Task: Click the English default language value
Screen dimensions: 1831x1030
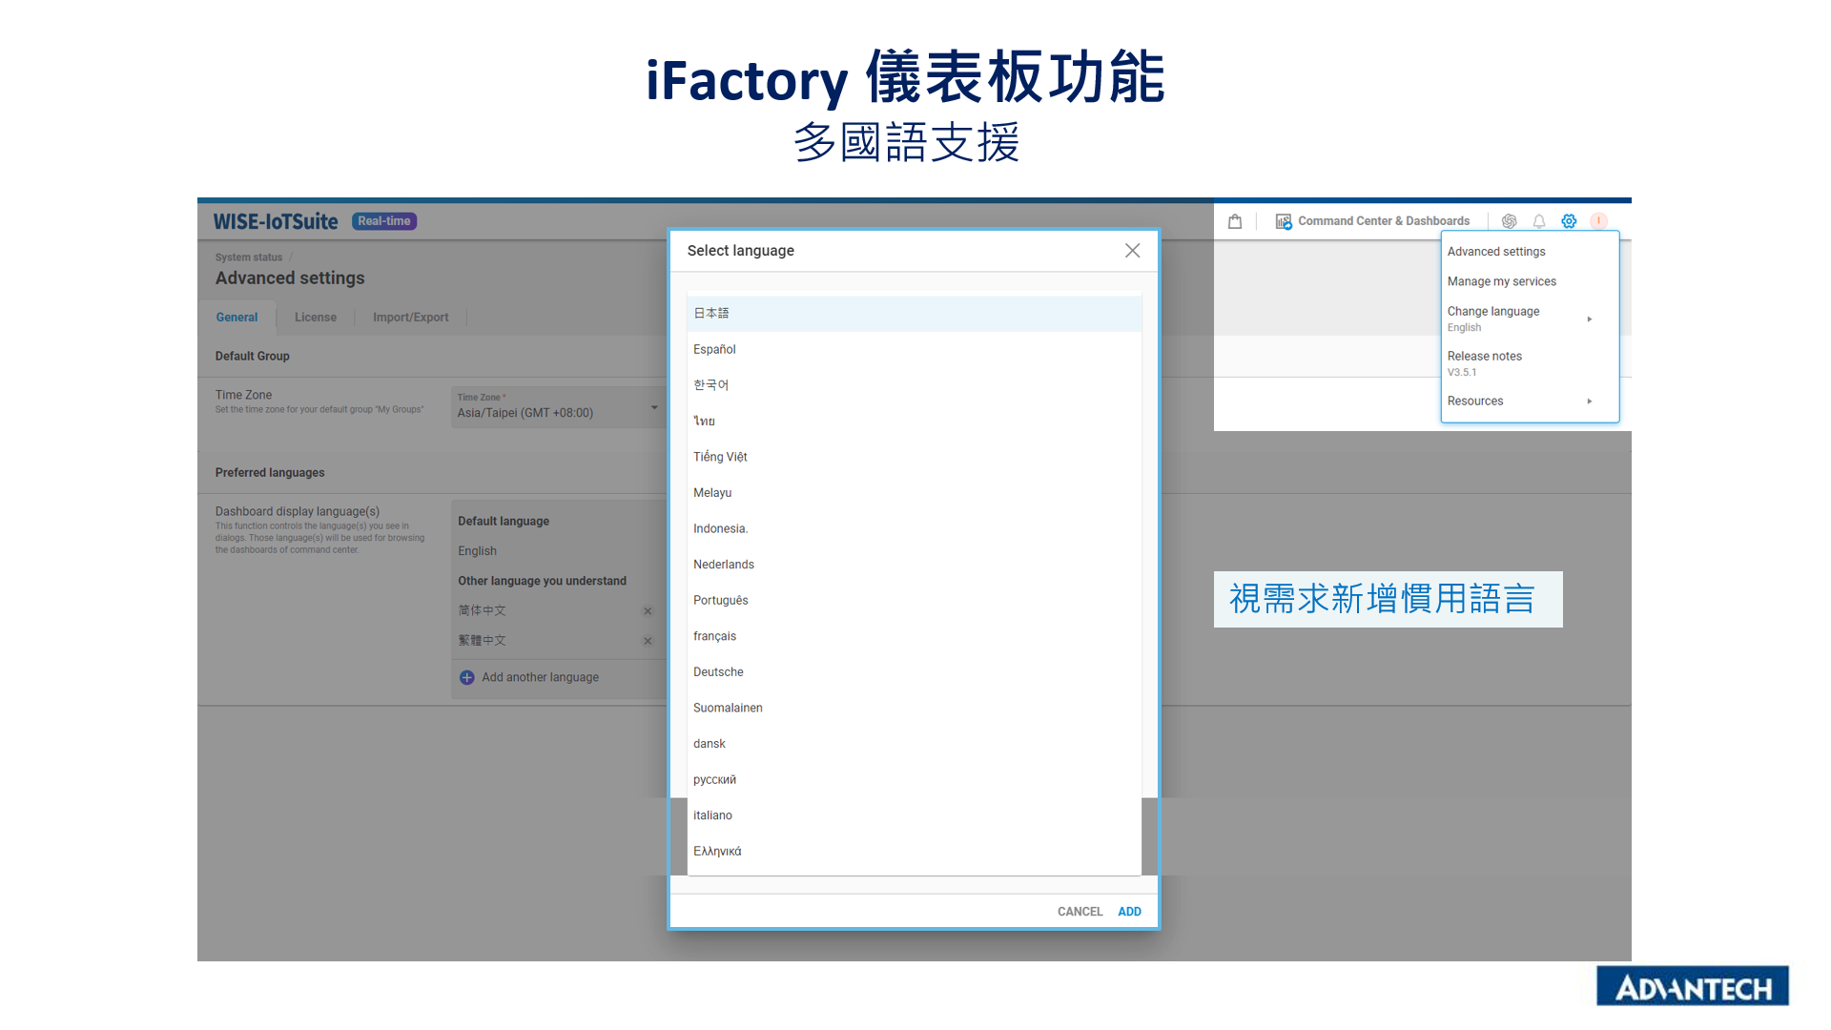Action: coord(477,551)
